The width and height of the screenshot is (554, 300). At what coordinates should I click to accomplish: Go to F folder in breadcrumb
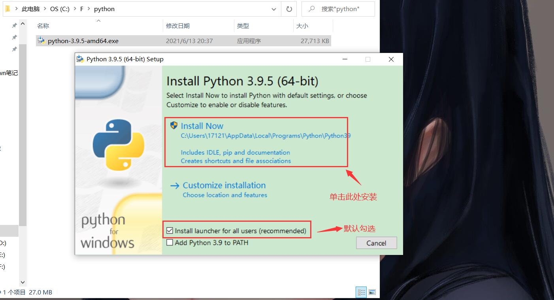point(82,9)
